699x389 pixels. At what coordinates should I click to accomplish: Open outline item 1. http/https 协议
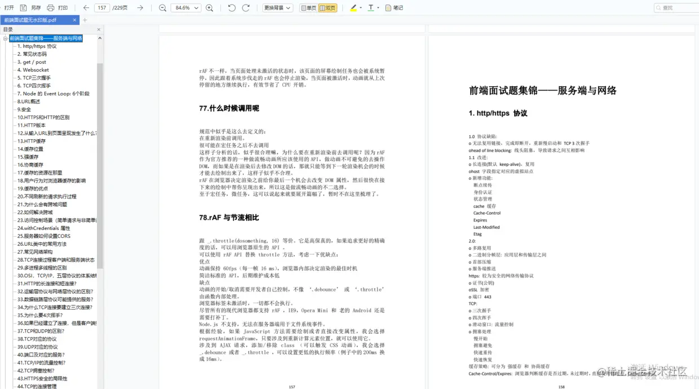[x=37, y=46]
